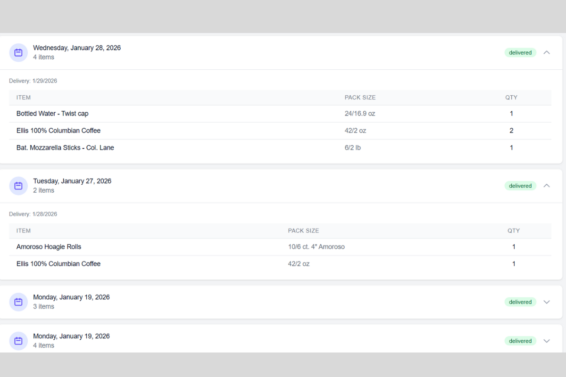Collapse the January 28 order details
The height and width of the screenshot is (377, 566).
click(x=547, y=52)
